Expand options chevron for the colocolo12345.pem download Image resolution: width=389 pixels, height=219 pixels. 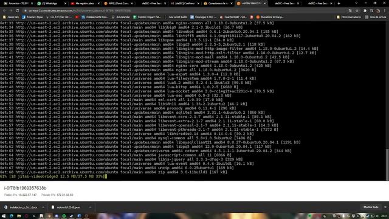click(x=91, y=207)
